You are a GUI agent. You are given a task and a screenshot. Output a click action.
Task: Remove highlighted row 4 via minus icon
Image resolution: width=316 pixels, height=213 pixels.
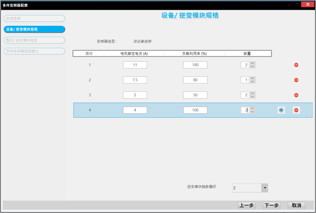296,110
